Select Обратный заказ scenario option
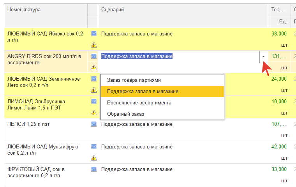The image size is (296, 187). coord(125,114)
